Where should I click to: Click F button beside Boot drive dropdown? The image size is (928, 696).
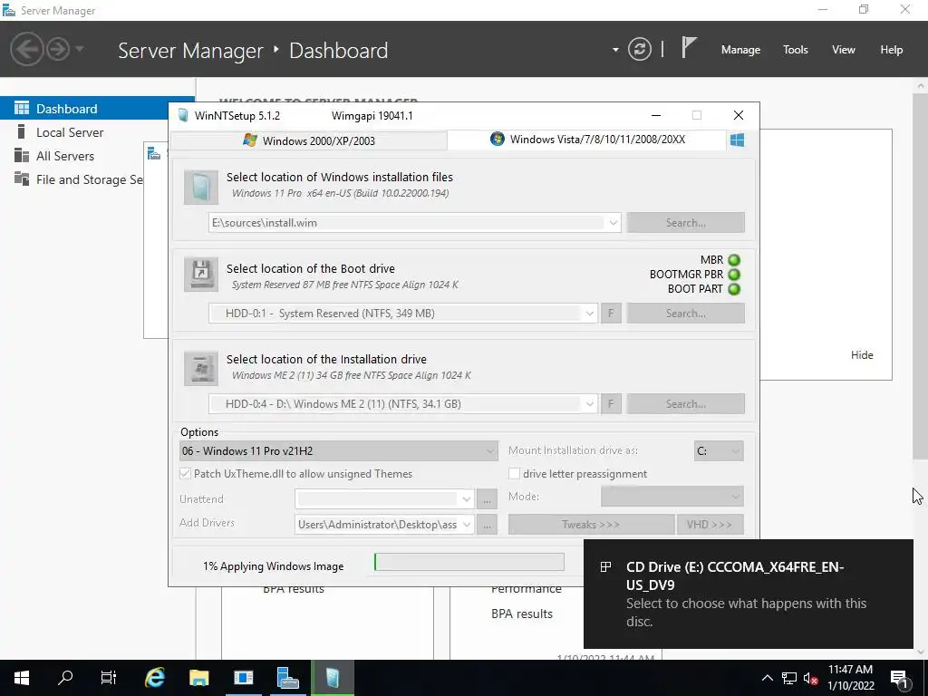tap(611, 313)
